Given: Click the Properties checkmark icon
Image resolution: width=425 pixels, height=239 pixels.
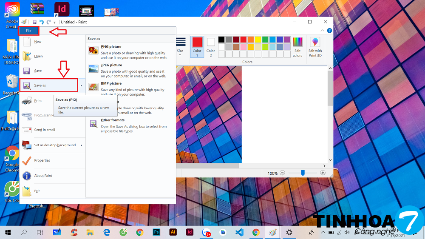Looking at the screenshot, I should click(x=27, y=160).
